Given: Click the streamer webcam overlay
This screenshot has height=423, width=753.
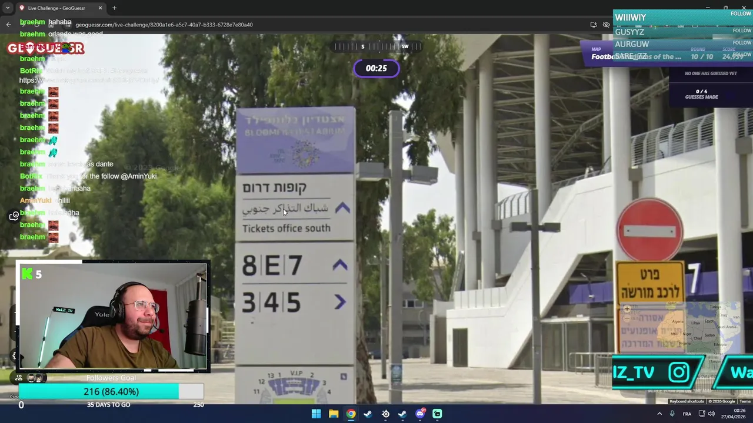Looking at the screenshot, I should pyautogui.click(x=113, y=317).
